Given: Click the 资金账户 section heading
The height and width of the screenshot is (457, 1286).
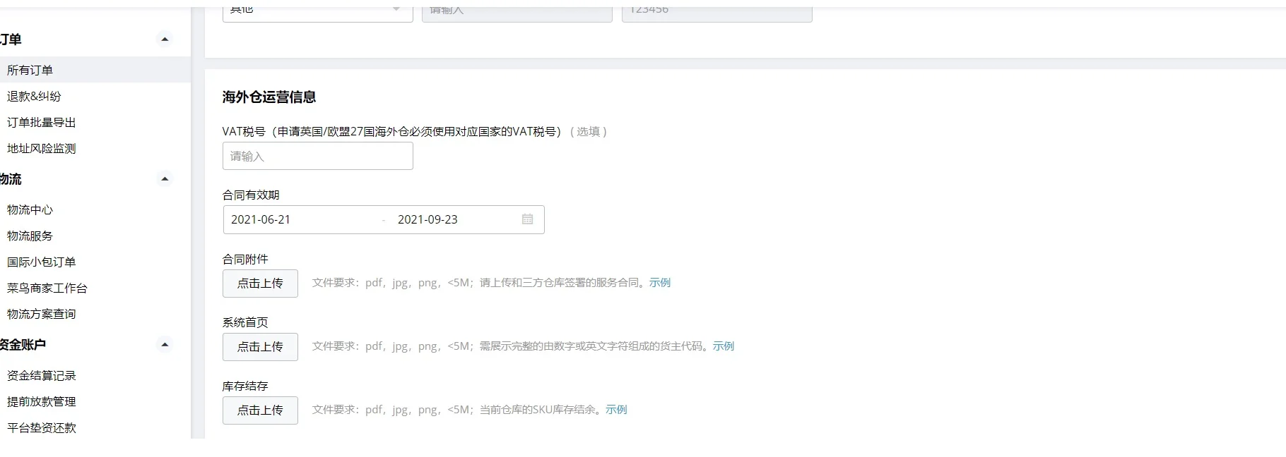Looking at the screenshot, I should (x=23, y=345).
